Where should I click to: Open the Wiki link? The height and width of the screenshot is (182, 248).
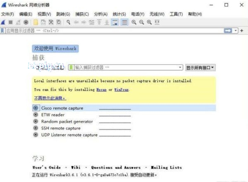point(76,168)
